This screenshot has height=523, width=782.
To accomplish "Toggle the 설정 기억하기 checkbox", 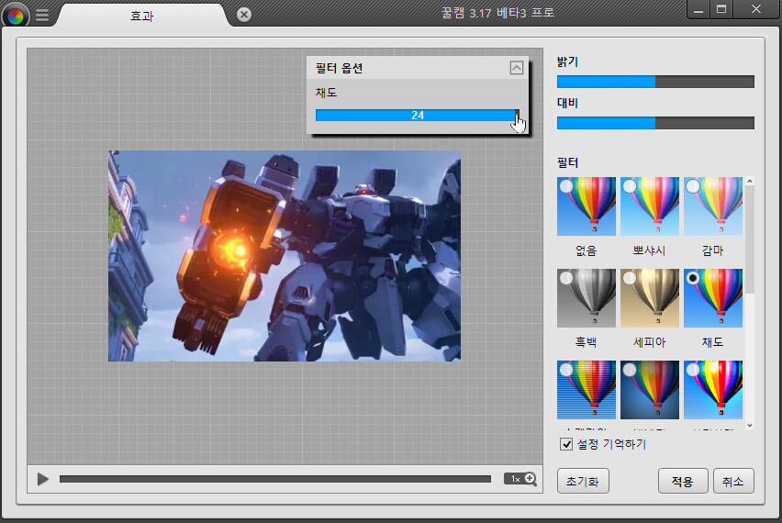I will click(x=566, y=444).
